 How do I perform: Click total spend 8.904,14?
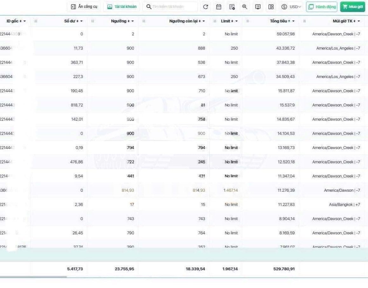[287, 219]
